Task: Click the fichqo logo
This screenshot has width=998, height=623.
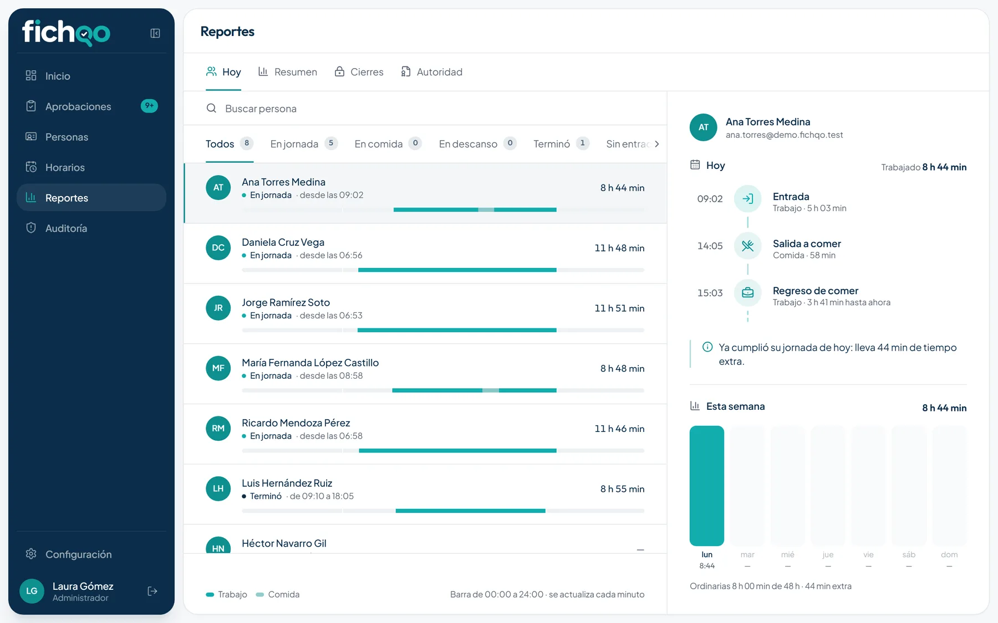Action: tap(66, 33)
